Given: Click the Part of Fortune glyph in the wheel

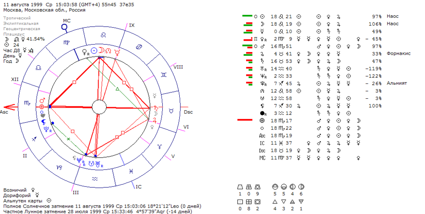Looking at the screenshot, I should pos(42,107).
